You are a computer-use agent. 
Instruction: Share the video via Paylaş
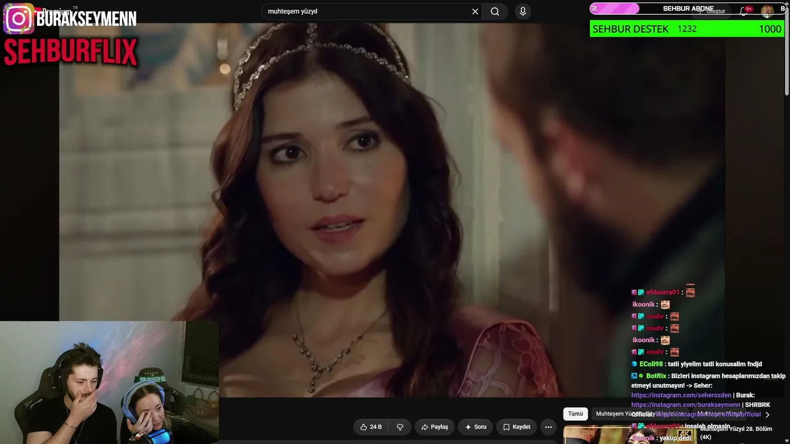pos(434,427)
